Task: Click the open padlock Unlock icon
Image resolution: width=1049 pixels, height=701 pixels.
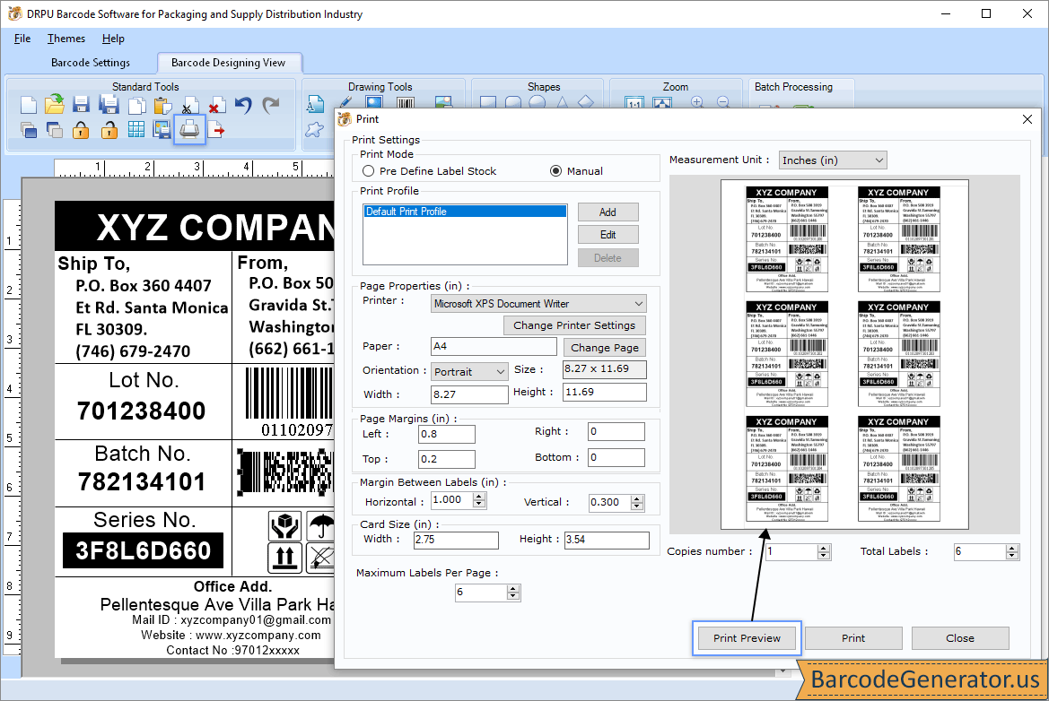Action: [109, 130]
